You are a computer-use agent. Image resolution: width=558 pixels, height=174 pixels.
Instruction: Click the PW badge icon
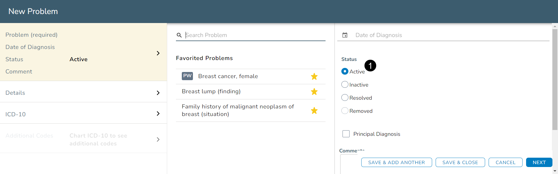click(187, 76)
